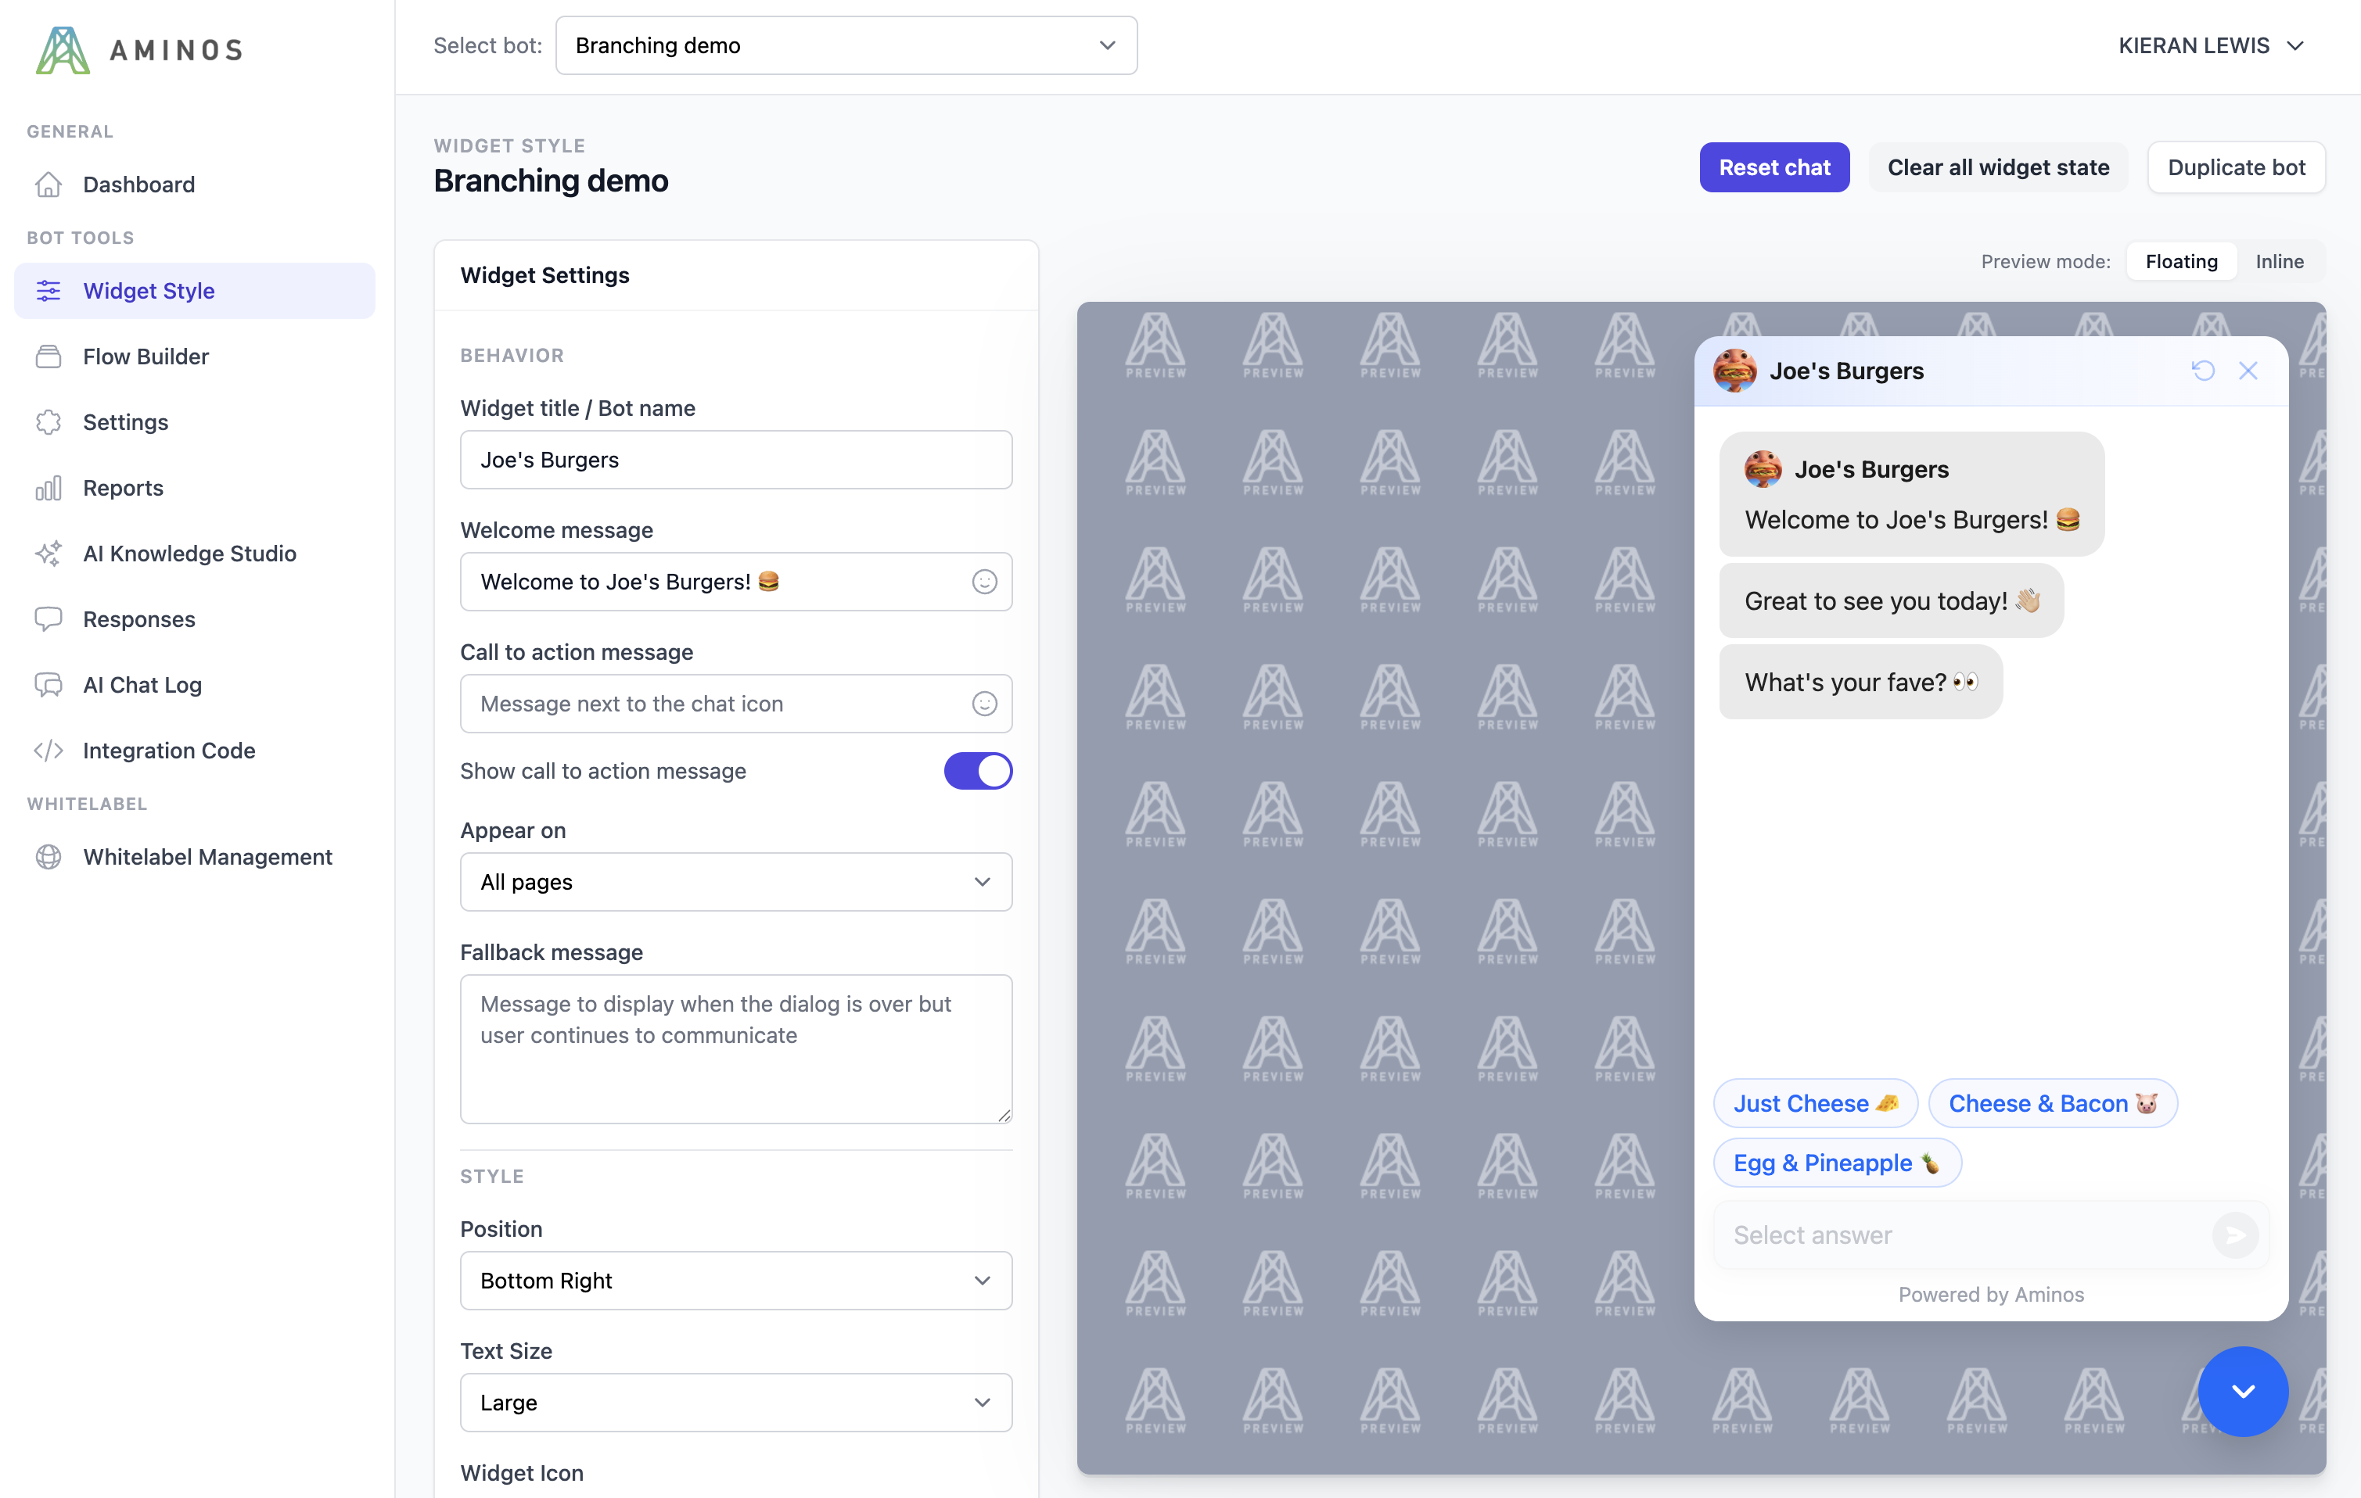This screenshot has height=1498, width=2361.
Task: Go to Whitelabel Management
Action: click(x=208, y=856)
